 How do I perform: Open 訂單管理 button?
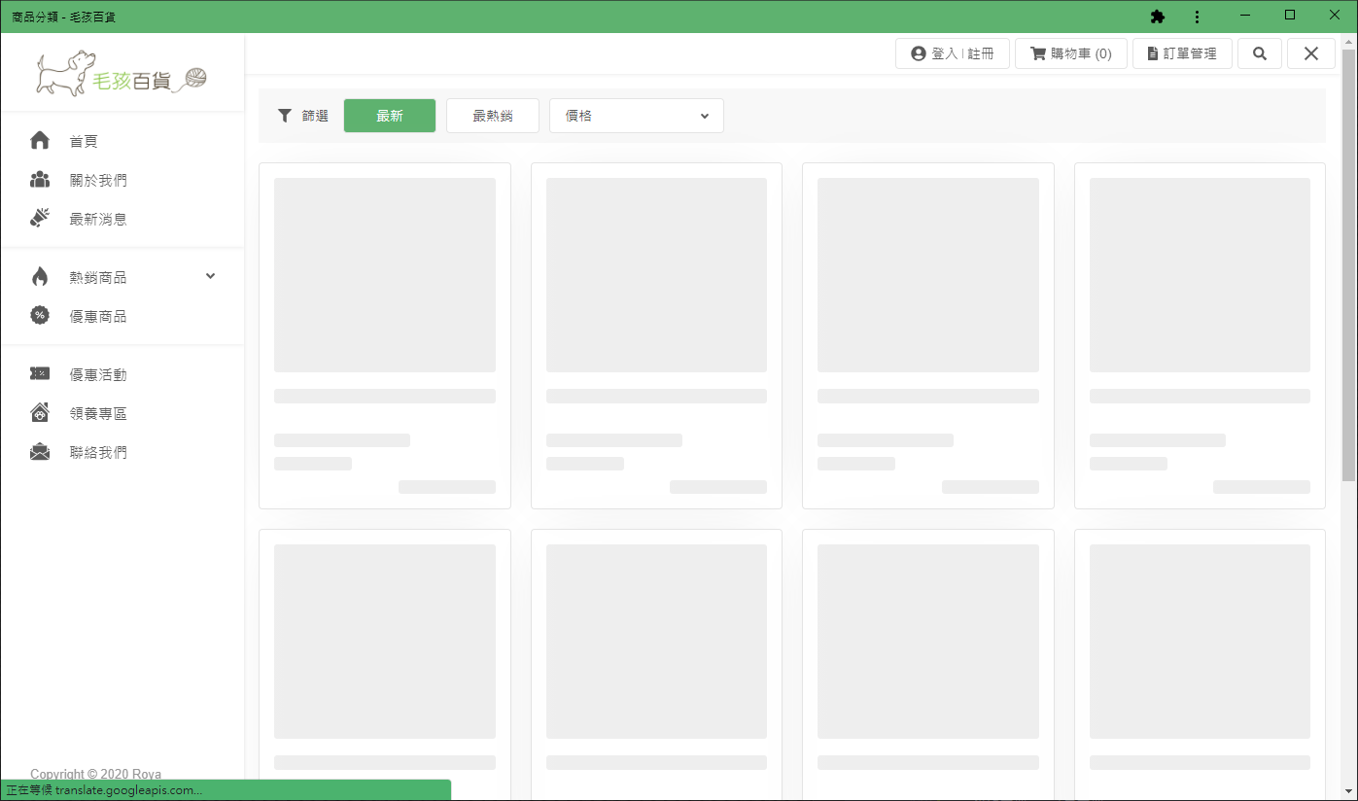tap(1182, 53)
